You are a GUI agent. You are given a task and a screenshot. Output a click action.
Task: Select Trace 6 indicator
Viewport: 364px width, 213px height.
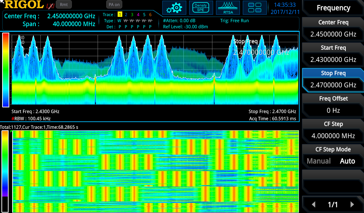(150, 14)
